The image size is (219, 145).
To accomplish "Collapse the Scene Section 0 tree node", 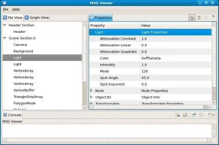I will [x=4, y=38].
